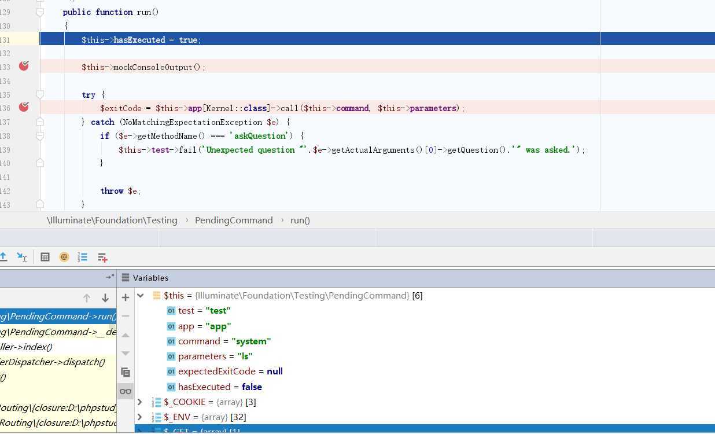715x434 pixels.
Task: Select the parameters variable row
Action: tap(215, 356)
